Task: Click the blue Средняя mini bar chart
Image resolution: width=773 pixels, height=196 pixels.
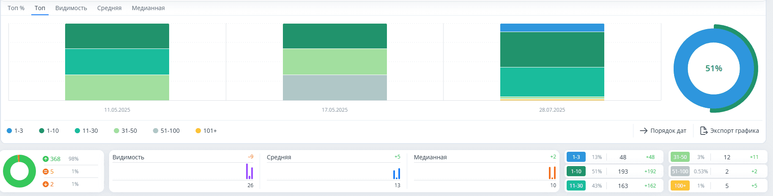Action: (x=397, y=174)
